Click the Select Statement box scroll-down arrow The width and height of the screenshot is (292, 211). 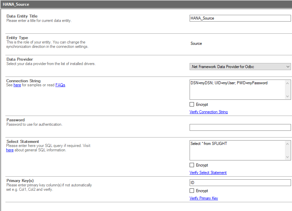pos(288,157)
